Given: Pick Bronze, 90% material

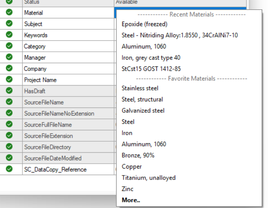Looking at the screenshot, I should click(x=138, y=155).
